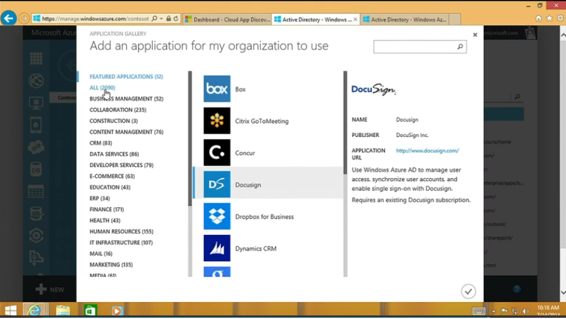
Task: Choose the Concur app icon
Action: click(x=217, y=153)
